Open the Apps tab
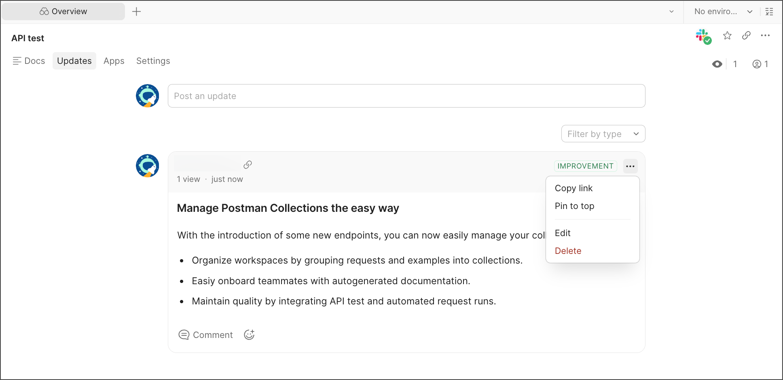The width and height of the screenshot is (783, 380). click(x=114, y=61)
